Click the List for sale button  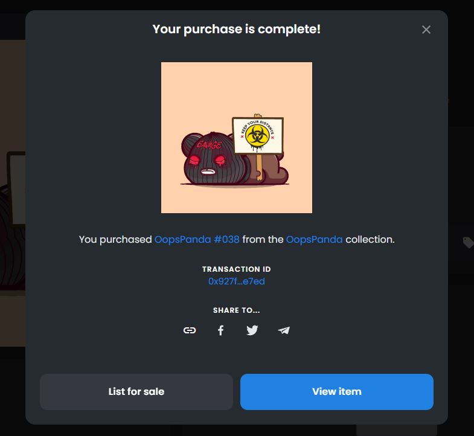(x=136, y=392)
